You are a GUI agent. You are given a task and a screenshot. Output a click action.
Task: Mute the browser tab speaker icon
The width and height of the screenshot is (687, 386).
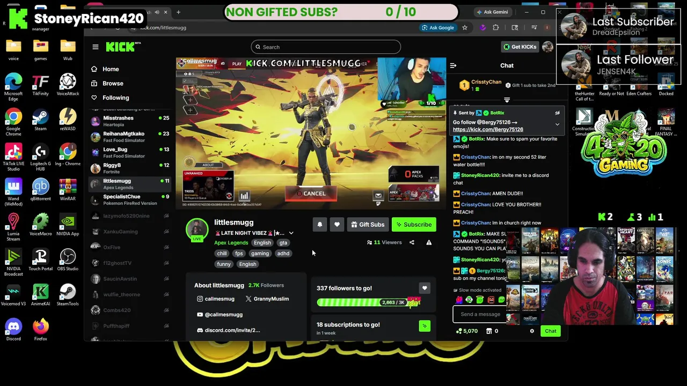click(x=157, y=12)
